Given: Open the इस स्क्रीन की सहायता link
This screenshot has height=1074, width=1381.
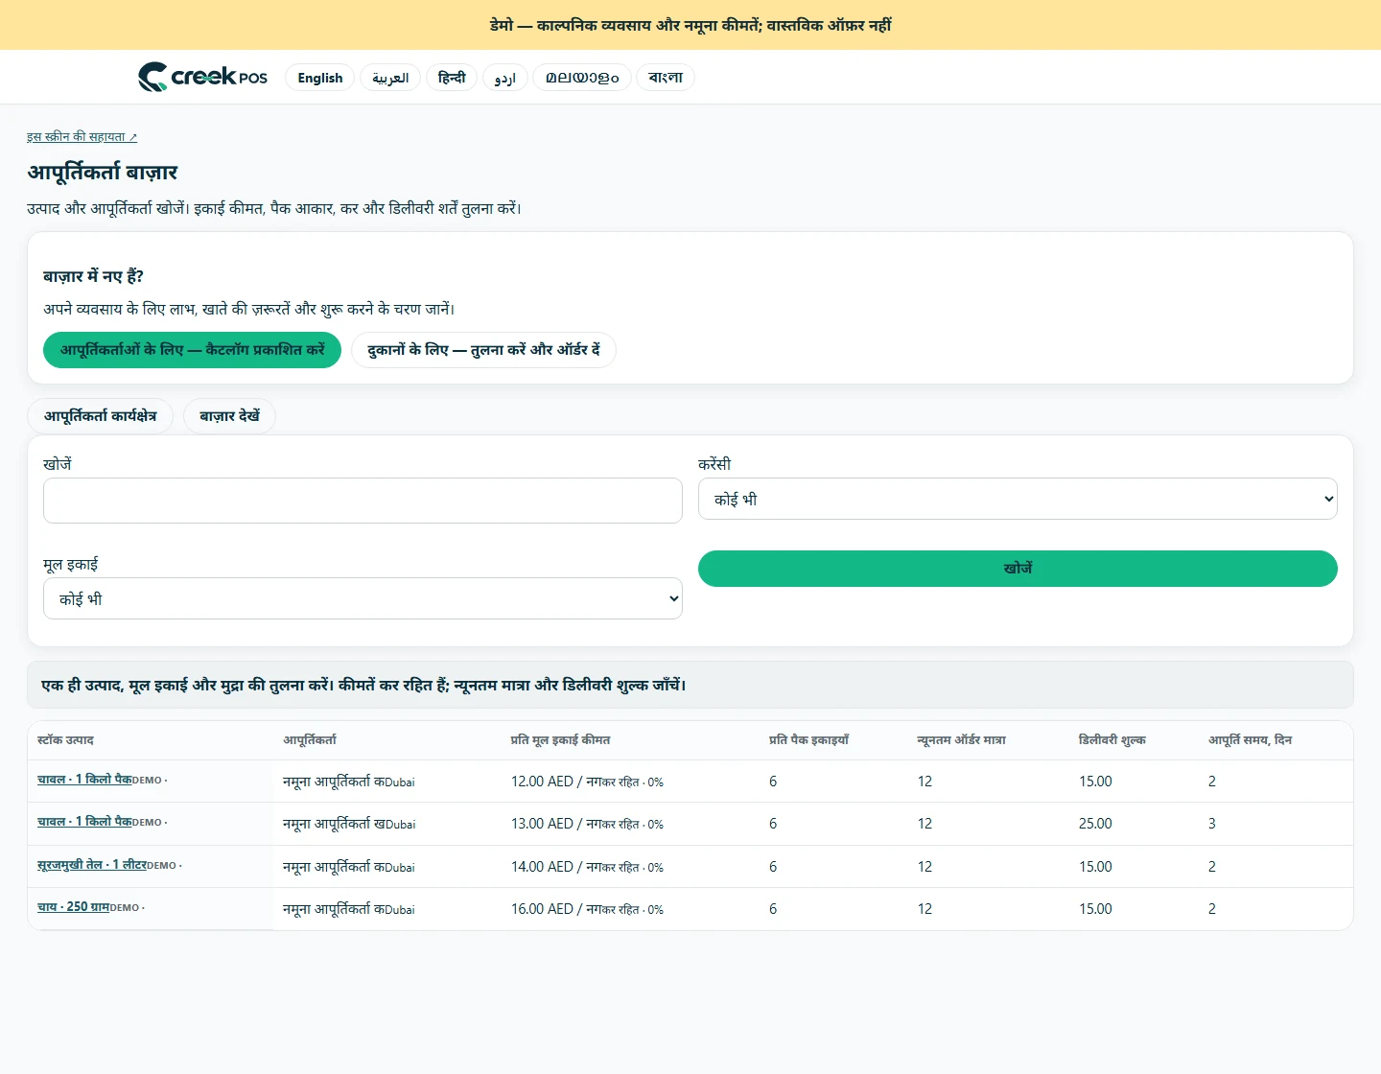Looking at the screenshot, I should [82, 137].
